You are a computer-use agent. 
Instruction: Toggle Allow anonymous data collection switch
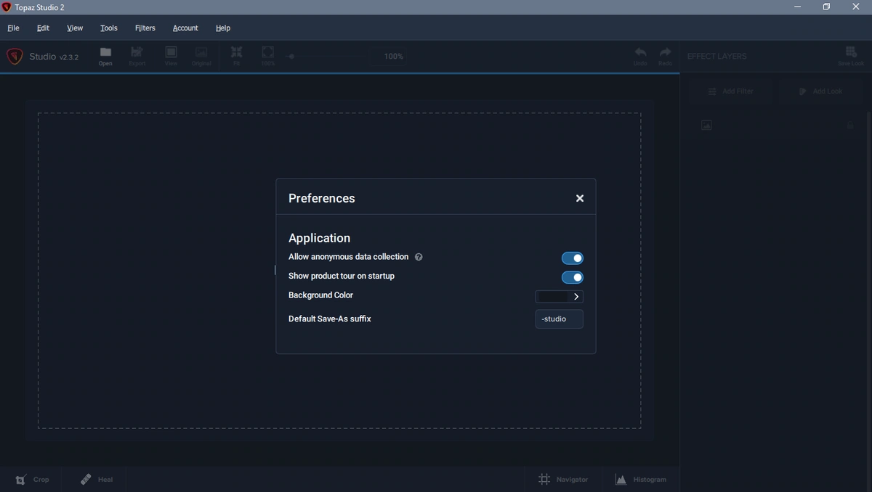click(x=573, y=258)
